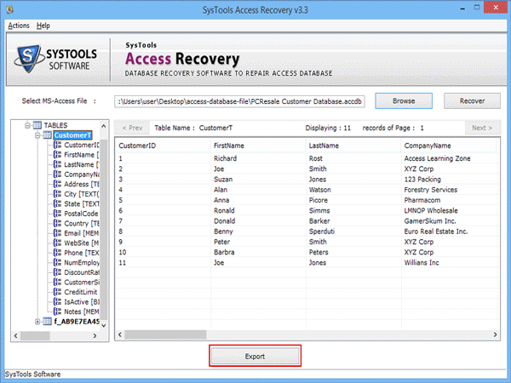Collapse the TABLES root node
Image resolution: width=511 pixels, height=383 pixels.
tap(28, 125)
